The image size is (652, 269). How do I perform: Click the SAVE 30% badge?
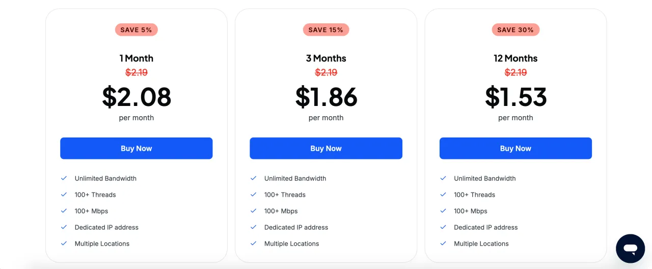click(x=515, y=30)
